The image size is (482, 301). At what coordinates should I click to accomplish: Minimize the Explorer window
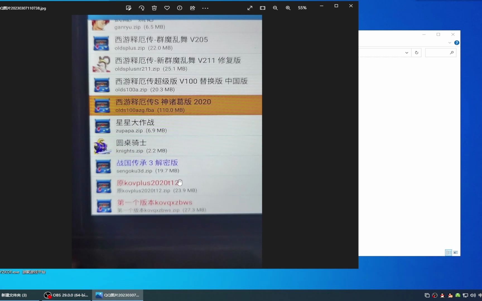424,35
